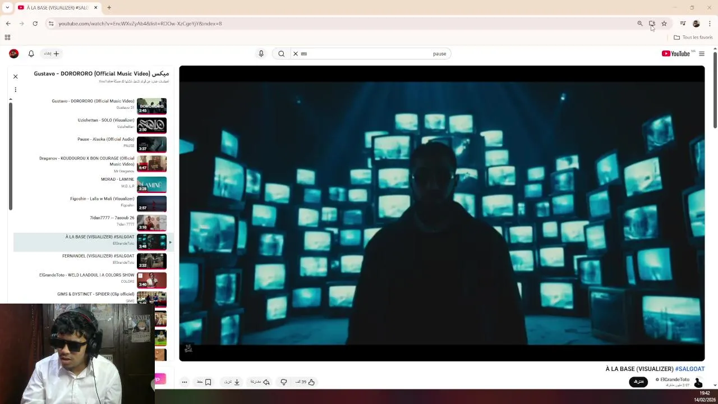Download the video with the download button
Viewport: 718px width, 404px height.
(232, 382)
